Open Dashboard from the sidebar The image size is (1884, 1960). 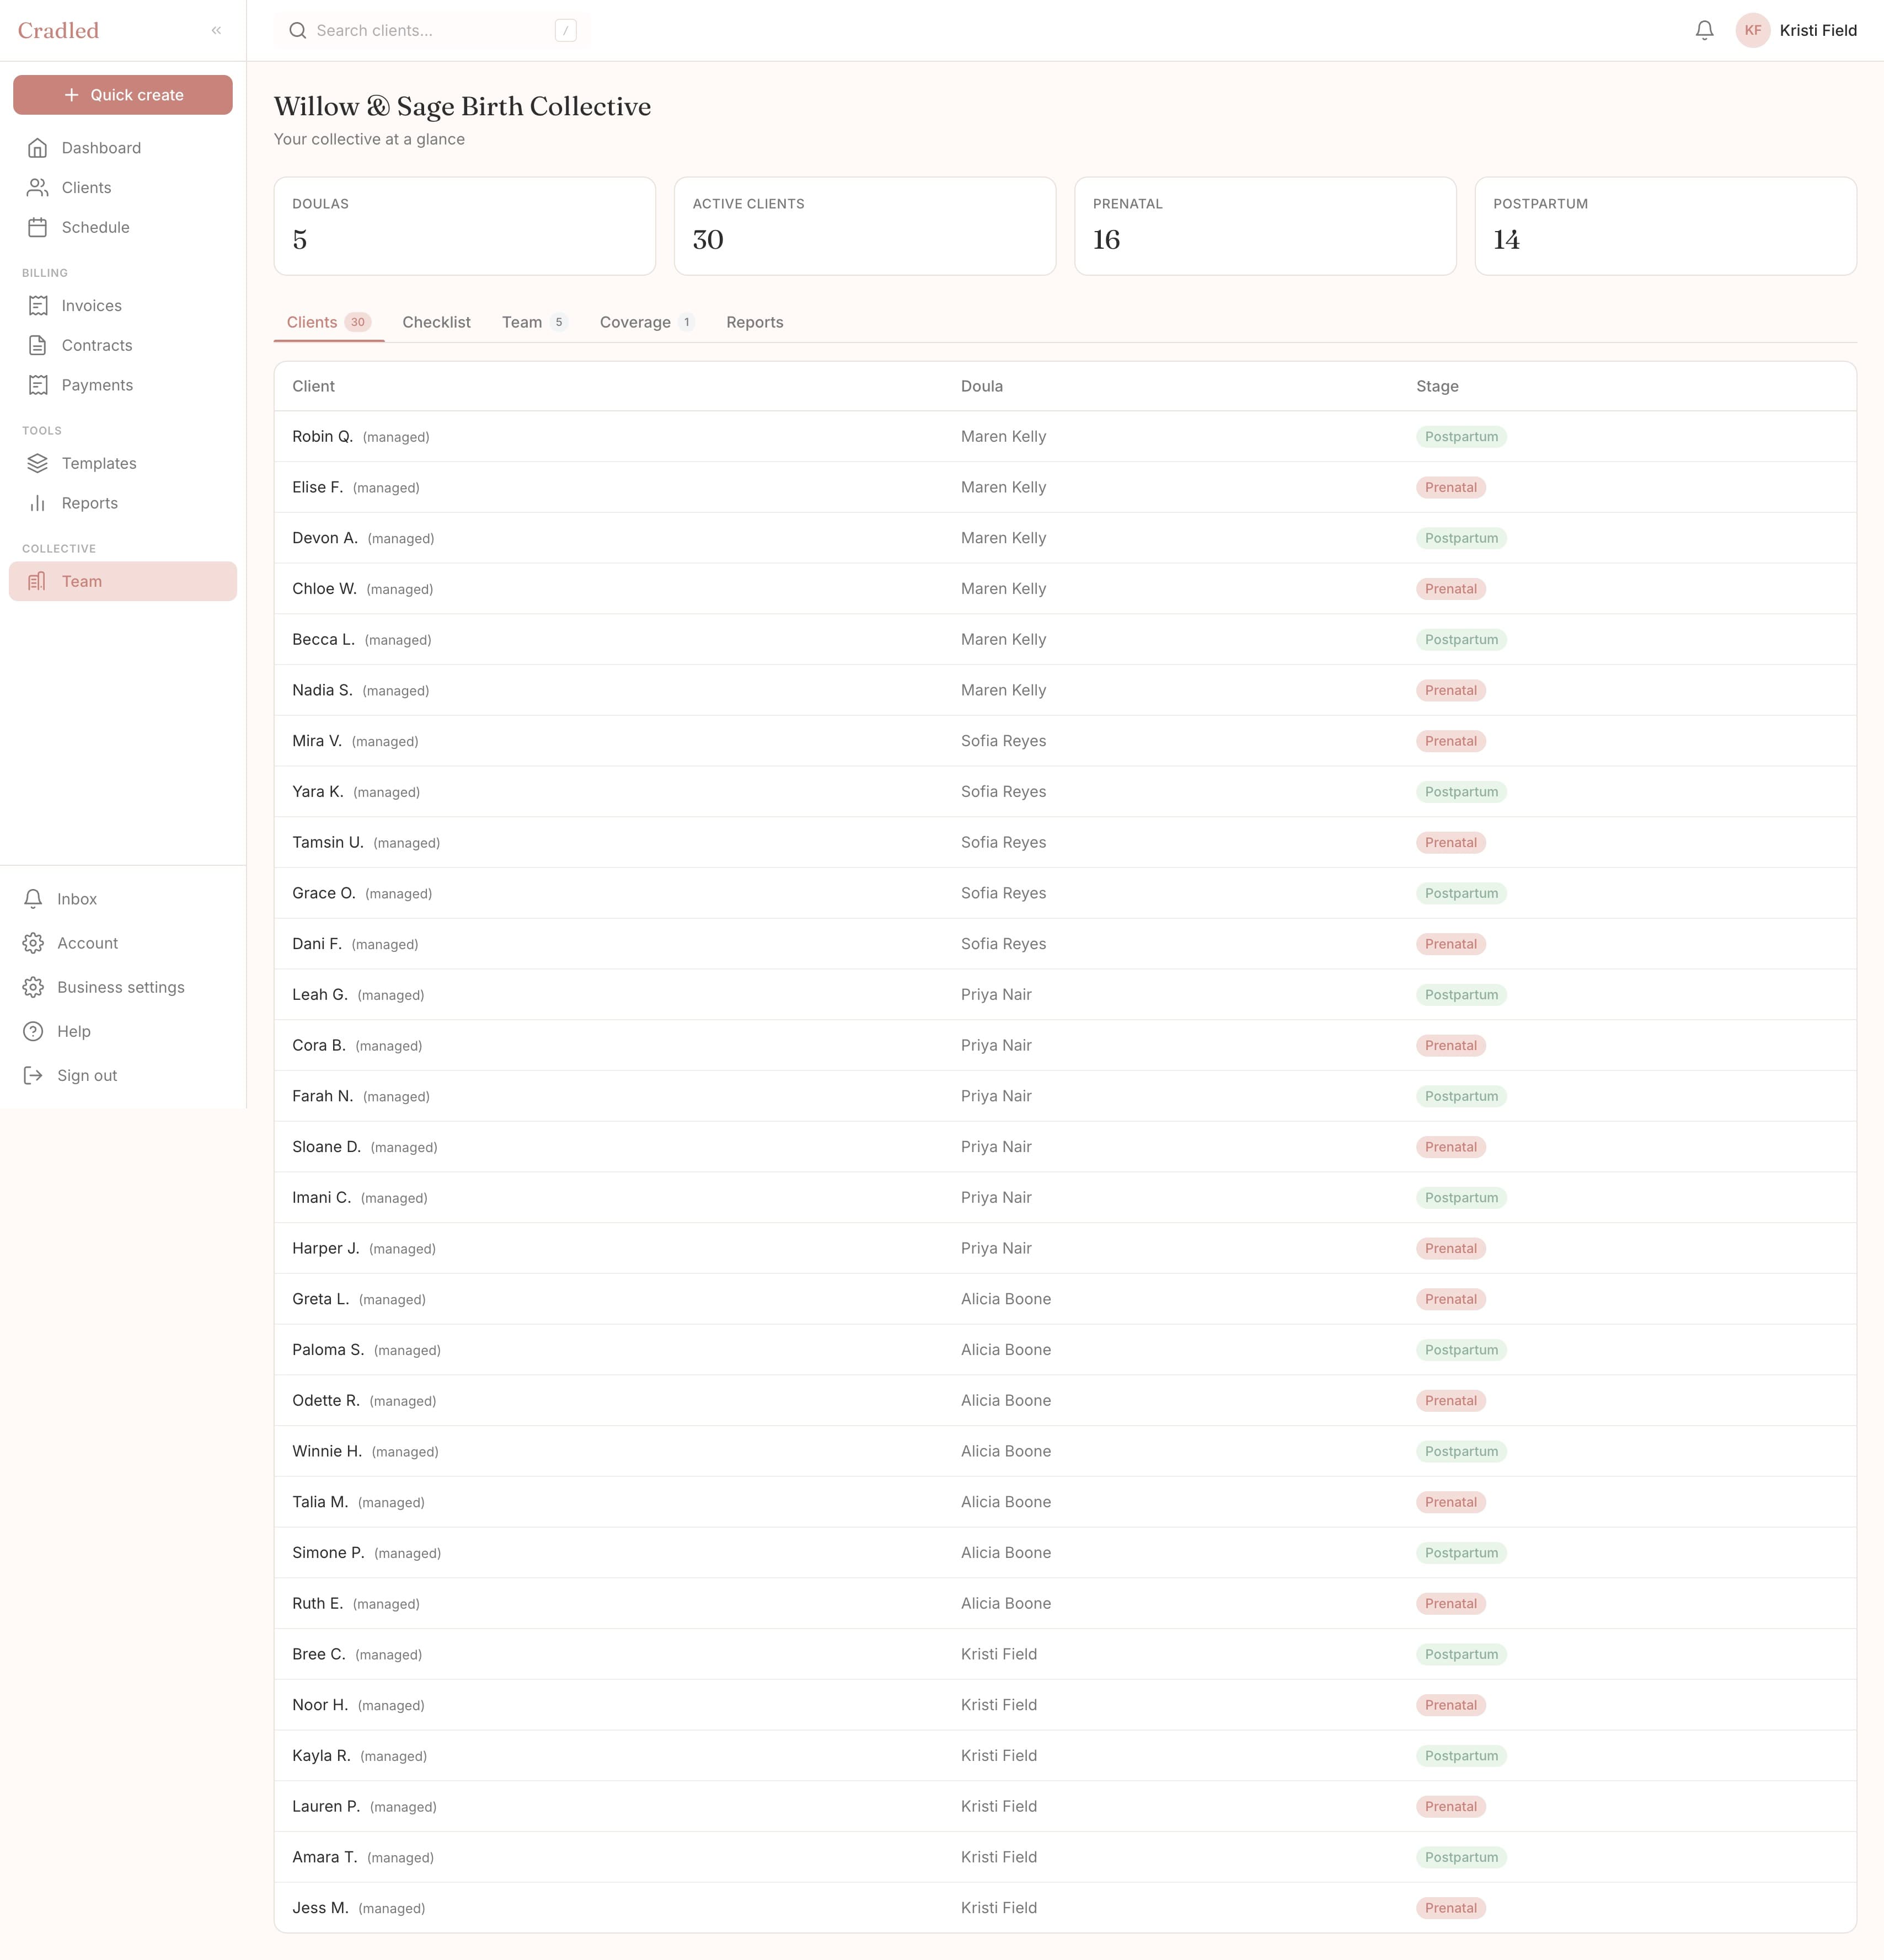pyautogui.click(x=123, y=148)
